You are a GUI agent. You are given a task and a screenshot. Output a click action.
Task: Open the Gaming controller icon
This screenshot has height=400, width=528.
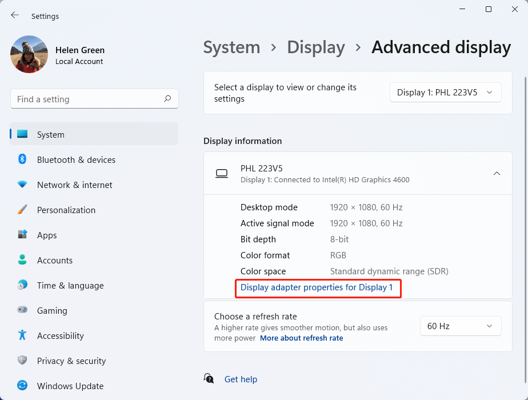coord(22,310)
